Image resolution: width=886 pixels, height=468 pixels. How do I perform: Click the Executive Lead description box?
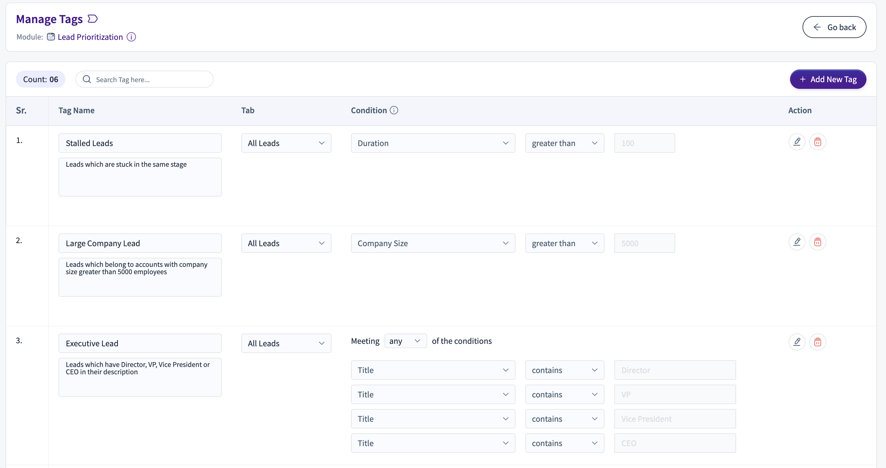click(x=140, y=377)
